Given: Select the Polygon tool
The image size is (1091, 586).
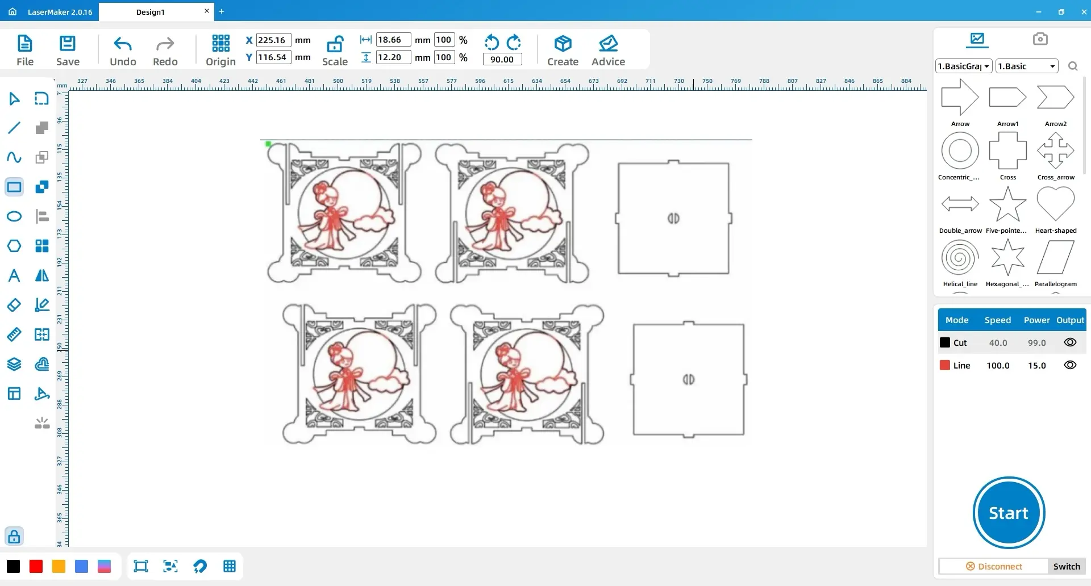Looking at the screenshot, I should pyautogui.click(x=14, y=246).
